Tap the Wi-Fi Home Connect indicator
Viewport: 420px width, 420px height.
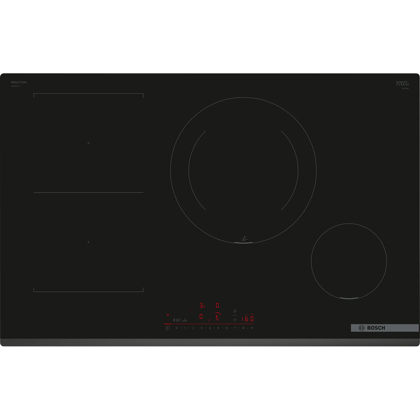[x=168, y=315]
